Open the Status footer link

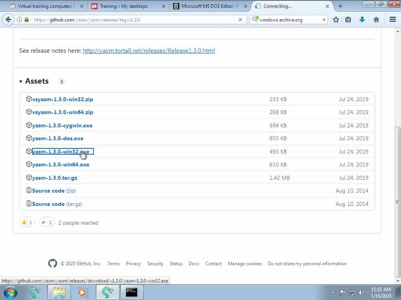tap(176, 264)
